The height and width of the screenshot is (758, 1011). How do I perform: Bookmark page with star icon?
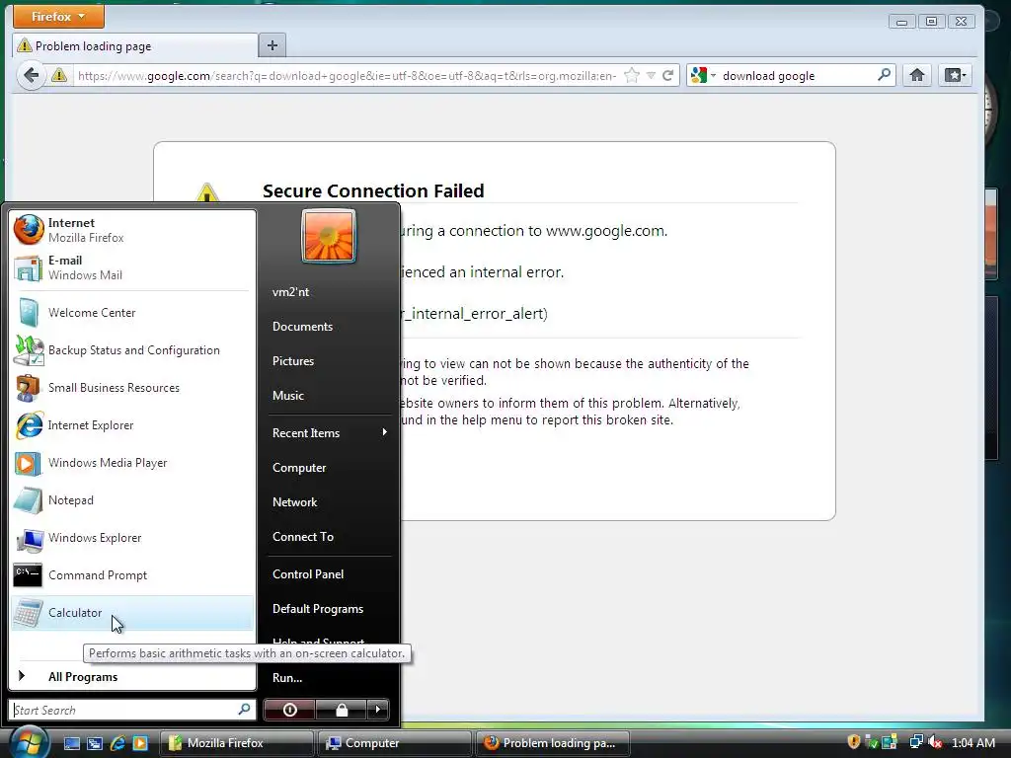tap(632, 75)
